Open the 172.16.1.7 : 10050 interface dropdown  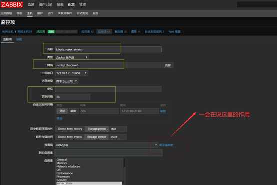pyautogui.click(x=71, y=73)
